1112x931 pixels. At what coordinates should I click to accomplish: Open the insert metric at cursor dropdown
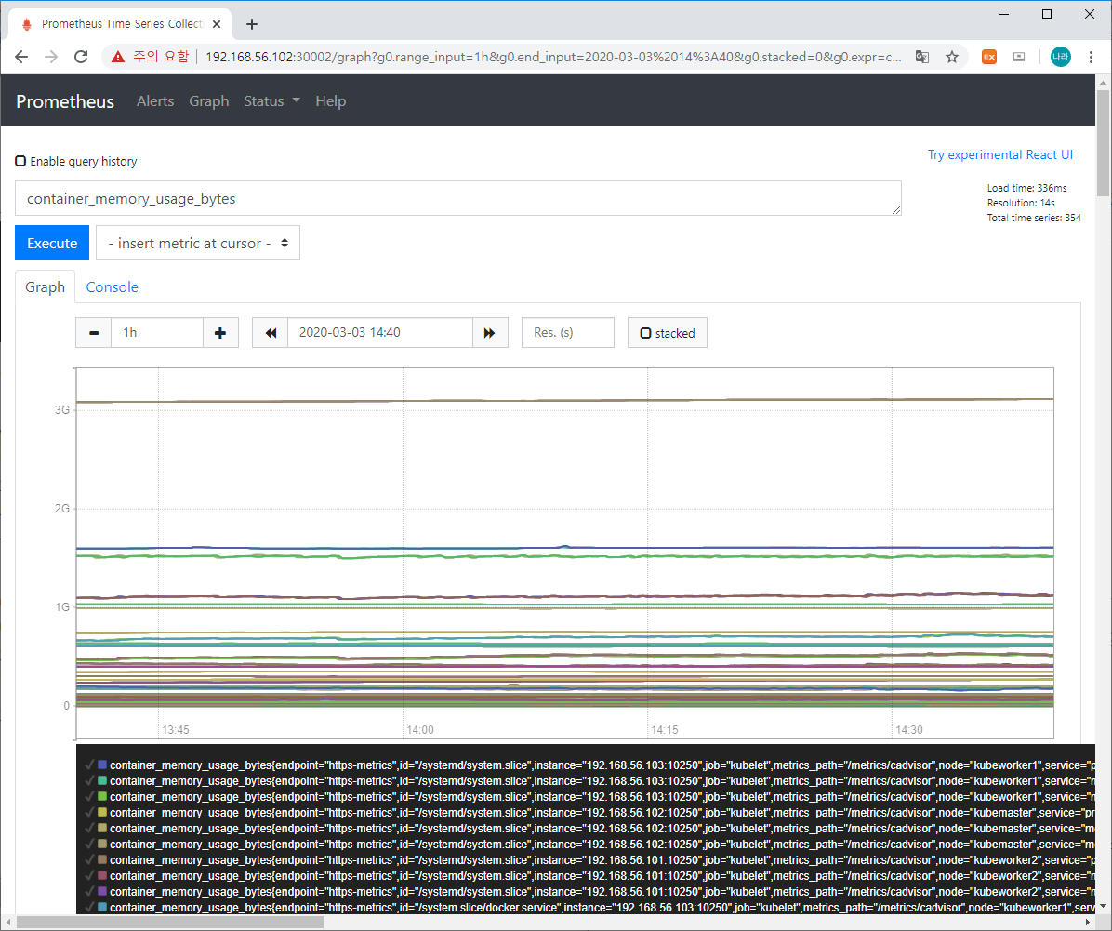pyautogui.click(x=198, y=243)
